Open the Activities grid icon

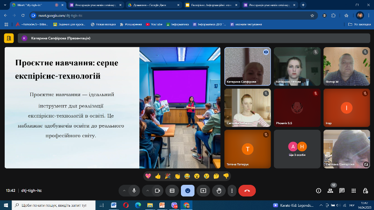(x=353, y=190)
